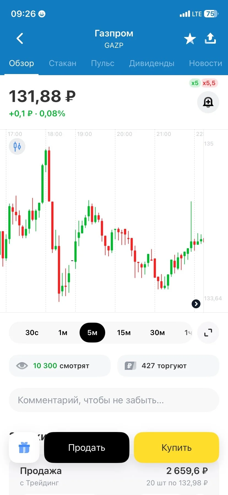Open the Стакан tab
Viewport: 228px width, 495px height.
click(63, 63)
